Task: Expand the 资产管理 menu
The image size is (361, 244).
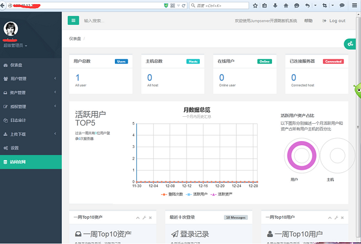Action: coord(31,93)
